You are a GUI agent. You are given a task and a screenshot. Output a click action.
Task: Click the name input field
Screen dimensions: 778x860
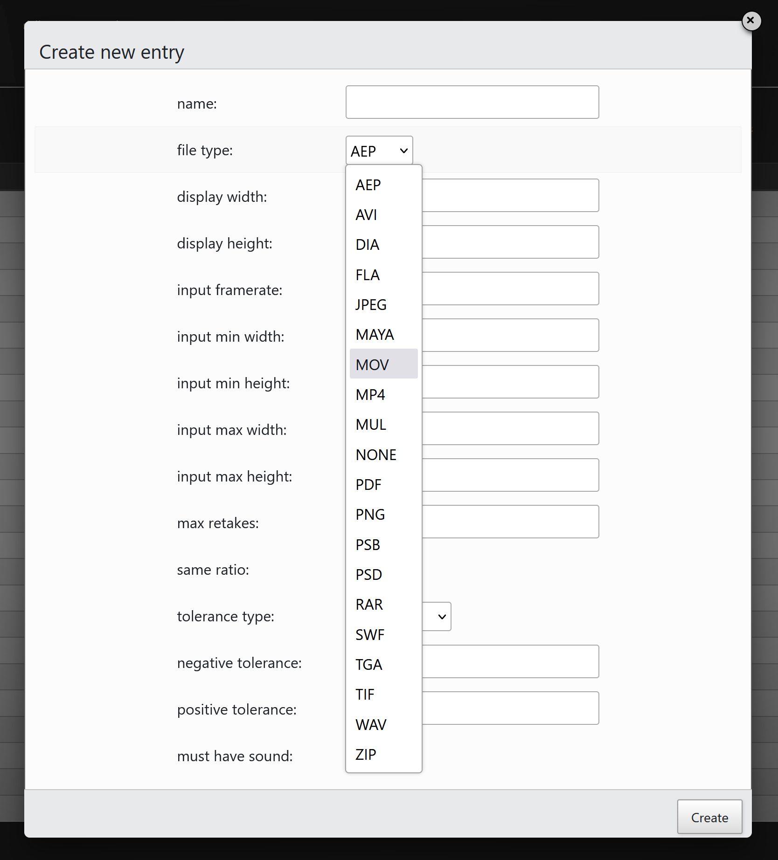pos(472,102)
